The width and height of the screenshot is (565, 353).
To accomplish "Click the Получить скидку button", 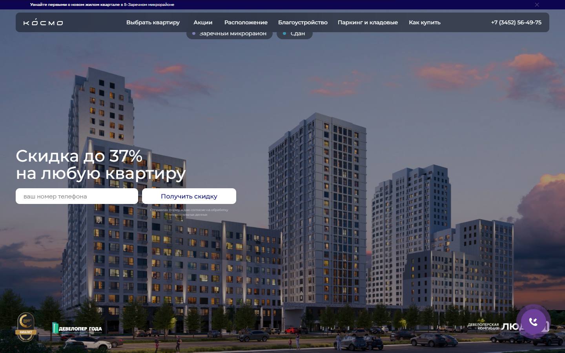I will [189, 196].
